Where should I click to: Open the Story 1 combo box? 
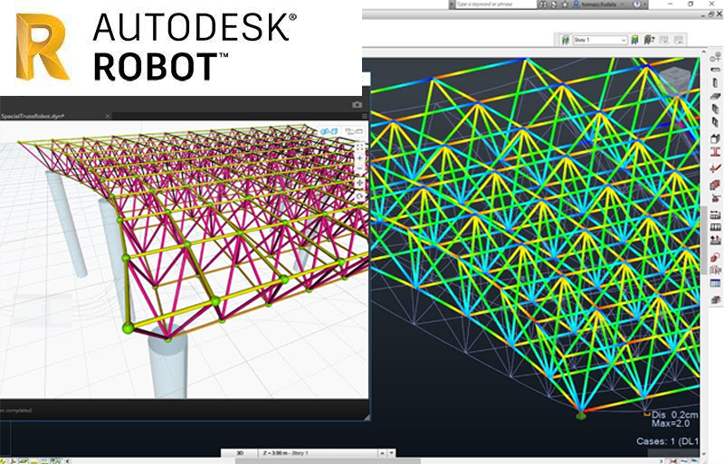click(600, 40)
